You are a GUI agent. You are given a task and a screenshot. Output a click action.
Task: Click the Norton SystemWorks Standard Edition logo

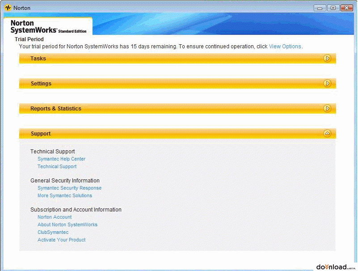tap(48, 27)
